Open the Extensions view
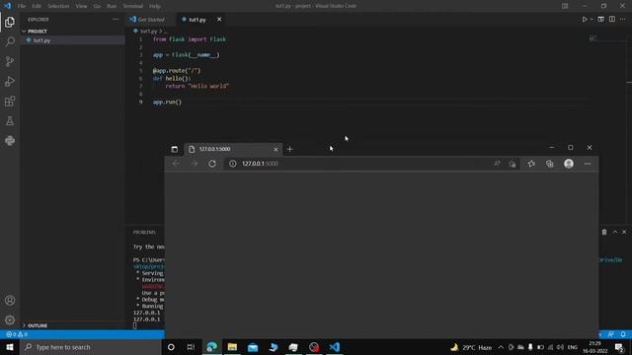Viewport: 632px width, 355px height. point(10,101)
